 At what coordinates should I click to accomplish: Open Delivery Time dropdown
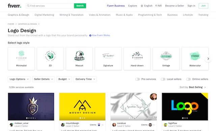(x=85, y=79)
